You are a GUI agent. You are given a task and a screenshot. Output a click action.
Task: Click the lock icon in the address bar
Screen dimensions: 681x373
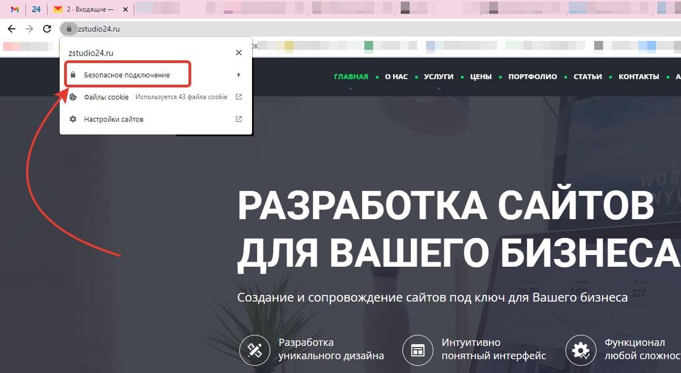click(x=69, y=28)
